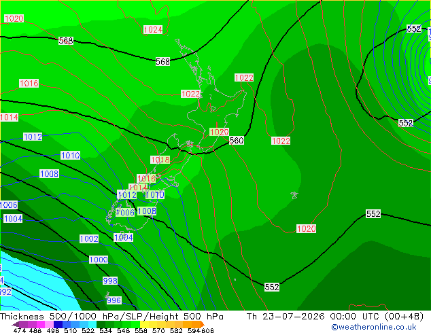Click the legend value '594'
Screen dimensions: 431x333
pyautogui.click(x=194, y=330)
